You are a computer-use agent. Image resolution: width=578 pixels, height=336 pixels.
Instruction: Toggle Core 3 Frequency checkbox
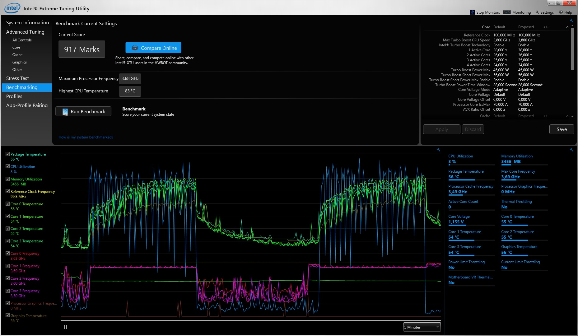click(x=7, y=291)
